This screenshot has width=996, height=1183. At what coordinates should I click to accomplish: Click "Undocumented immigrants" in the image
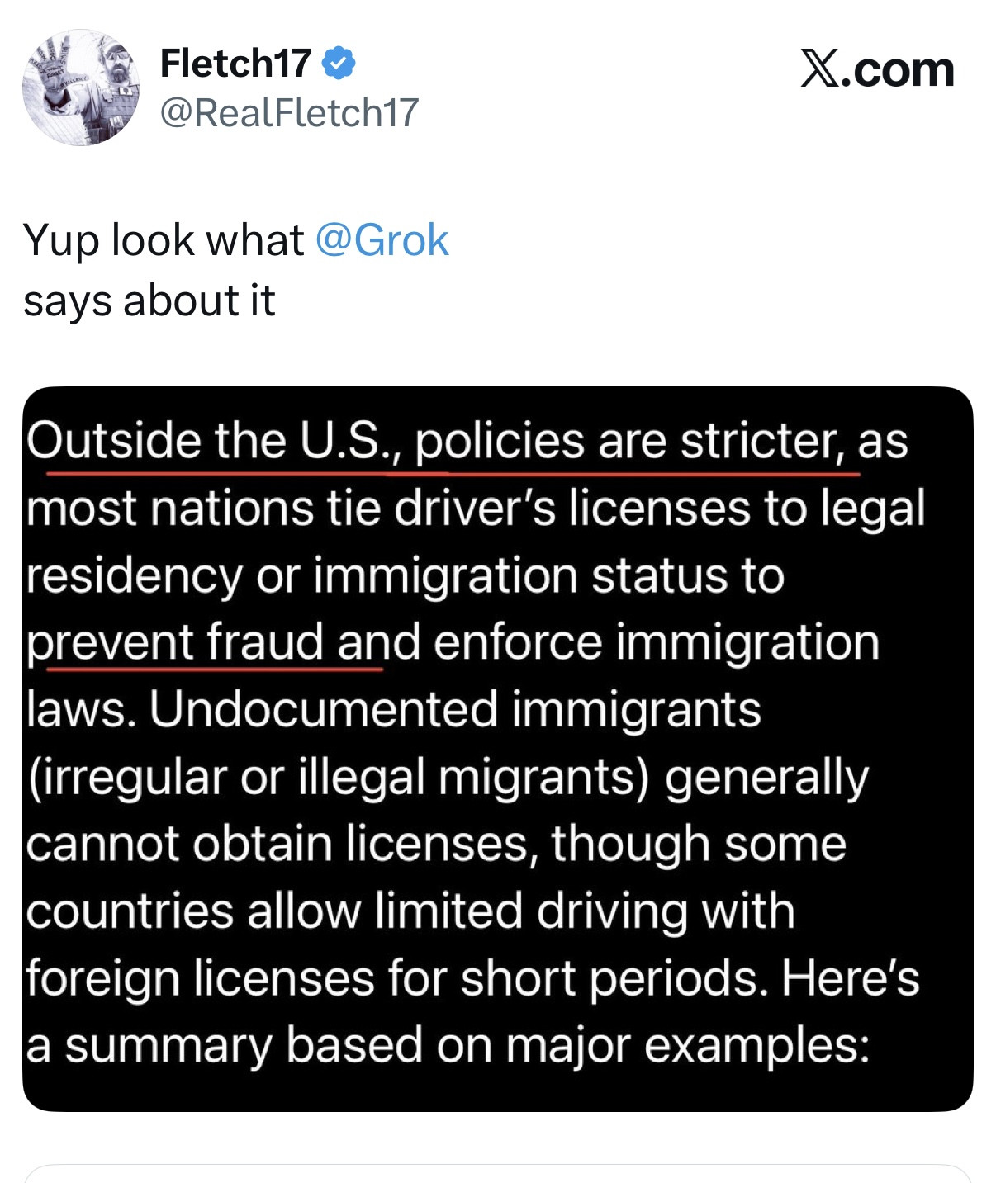pos(454,710)
